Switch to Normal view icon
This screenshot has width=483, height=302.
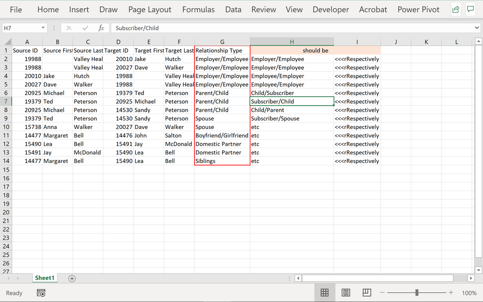pos(325,292)
